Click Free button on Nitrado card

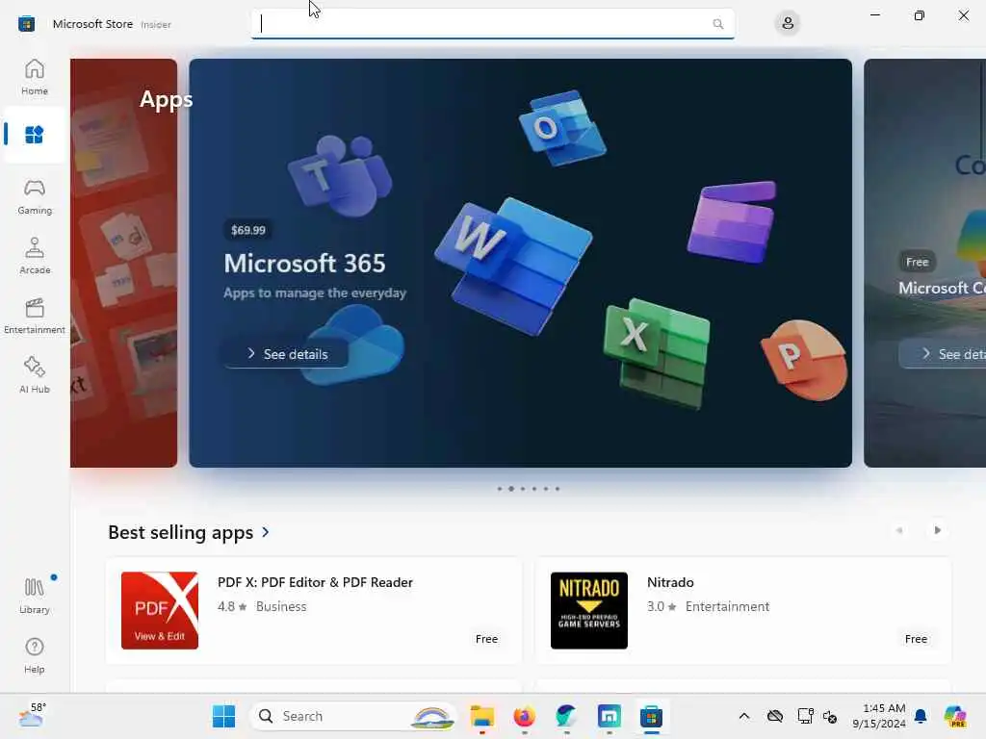(x=916, y=639)
